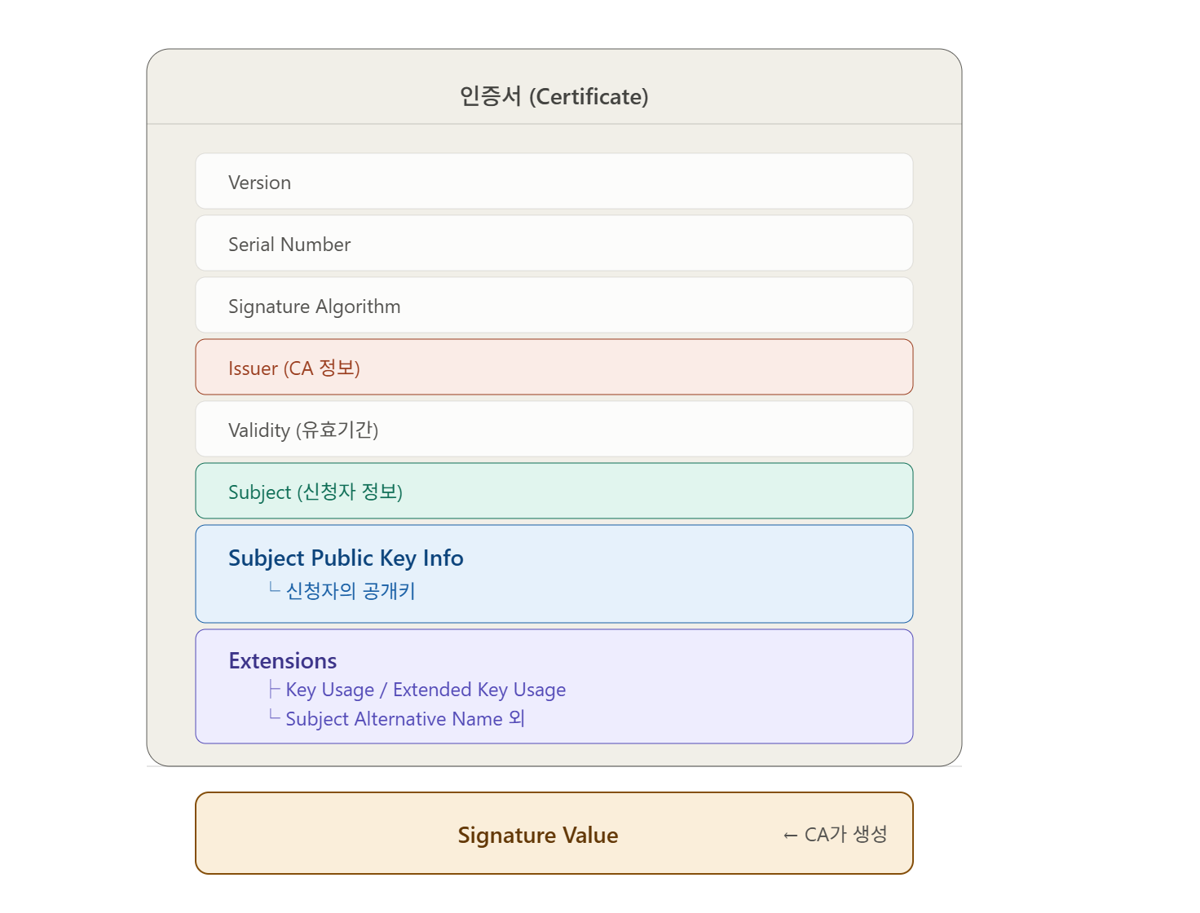Click the Subject Public Key Info heading

coord(346,558)
